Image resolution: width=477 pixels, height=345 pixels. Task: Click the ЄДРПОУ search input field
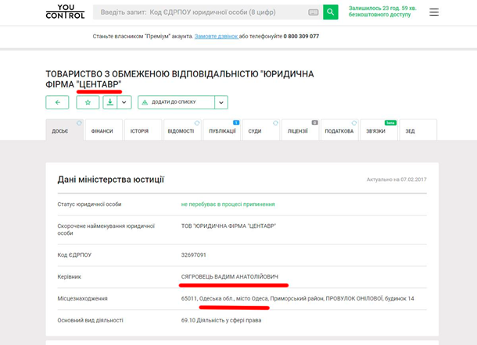pyautogui.click(x=199, y=12)
